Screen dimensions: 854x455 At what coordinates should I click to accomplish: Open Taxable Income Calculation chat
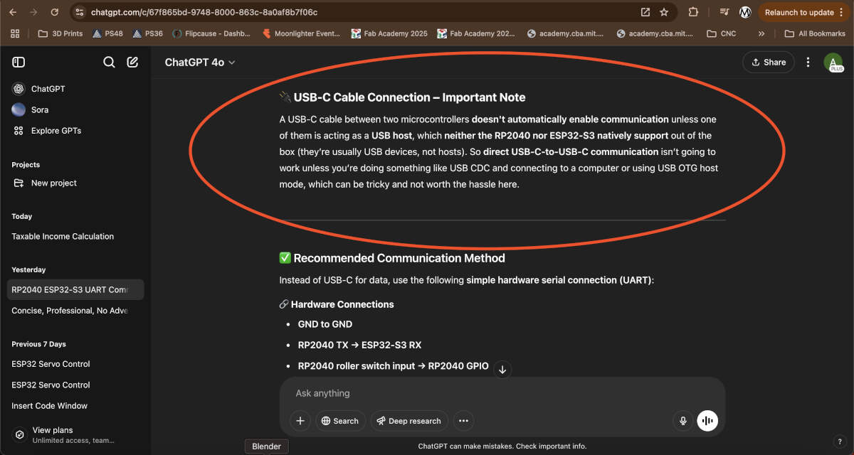click(x=75, y=236)
